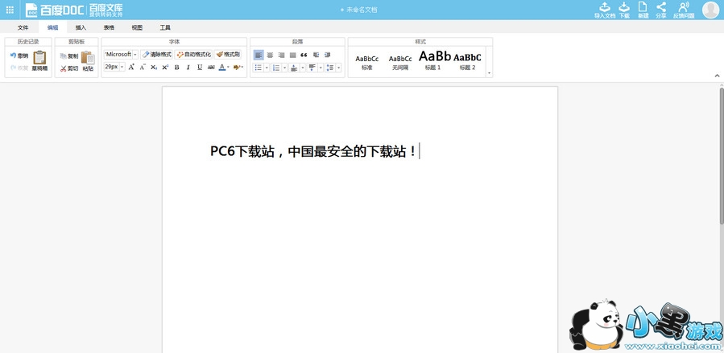Open the 表格 tab
This screenshot has width=724, height=353.
[109, 27]
